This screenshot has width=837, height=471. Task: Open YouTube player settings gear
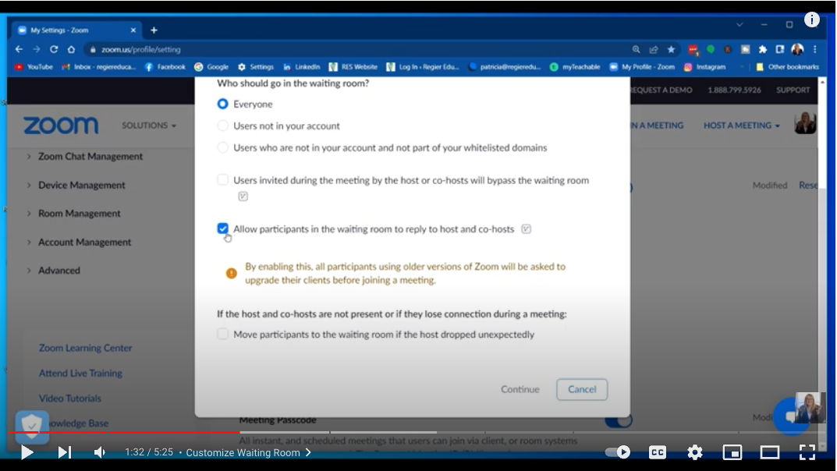click(x=694, y=452)
